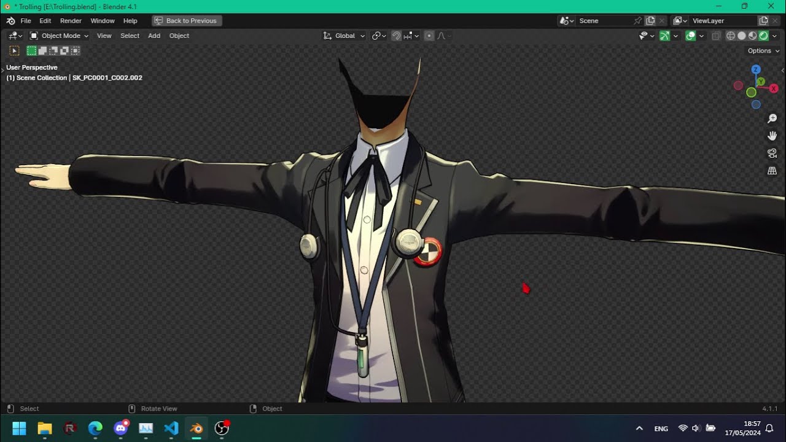The height and width of the screenshot is (442, 786).
Task: Open the pivot point dropdown
Action: (x=379, y=36)
